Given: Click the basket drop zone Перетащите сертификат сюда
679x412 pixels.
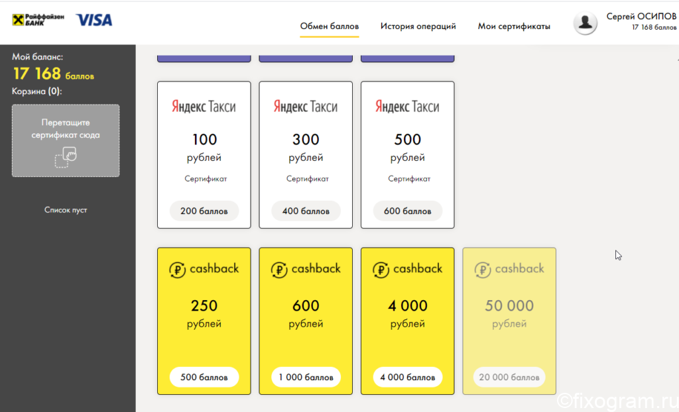Looking at the screenshot, I should 66,140.
